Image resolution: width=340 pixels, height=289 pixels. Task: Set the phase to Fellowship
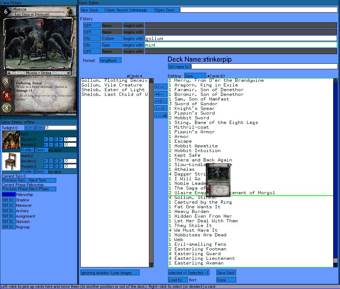pos(9,195)
